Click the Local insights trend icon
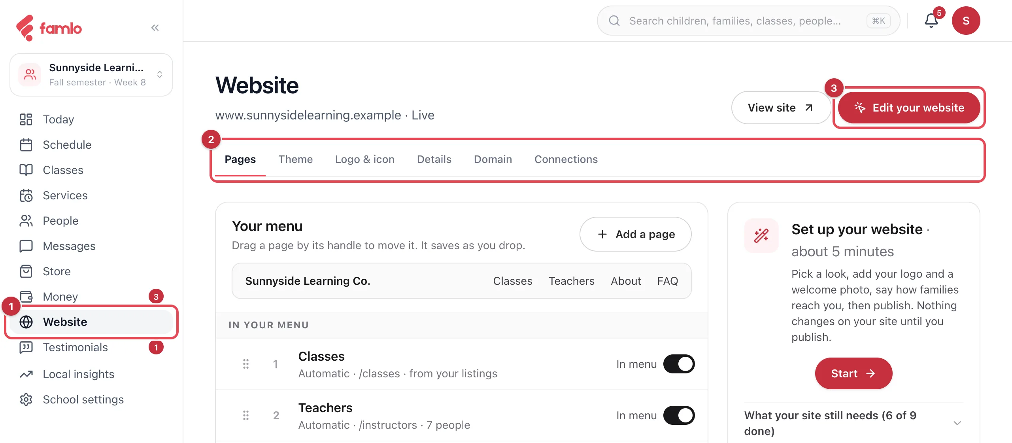This screenshot has height=443, width=1012. 26,374
